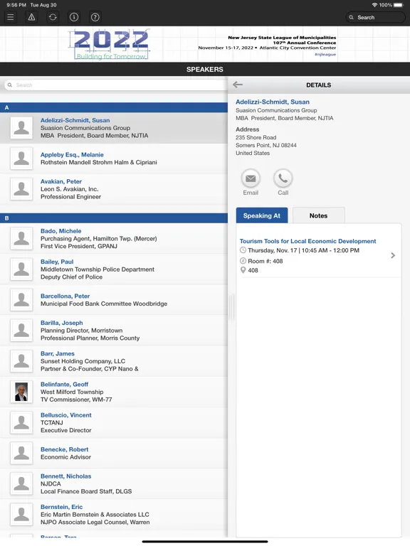
Task: Click the Adelizzi-Schmidt, Susan details heading
Action: 273,102
